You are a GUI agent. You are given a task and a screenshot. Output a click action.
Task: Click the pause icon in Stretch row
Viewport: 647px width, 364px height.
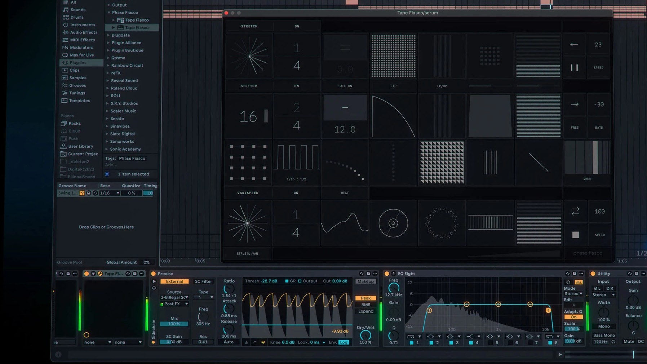coord(574,68)
